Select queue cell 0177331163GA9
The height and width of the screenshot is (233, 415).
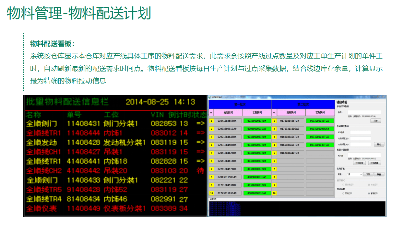(227, 193)
